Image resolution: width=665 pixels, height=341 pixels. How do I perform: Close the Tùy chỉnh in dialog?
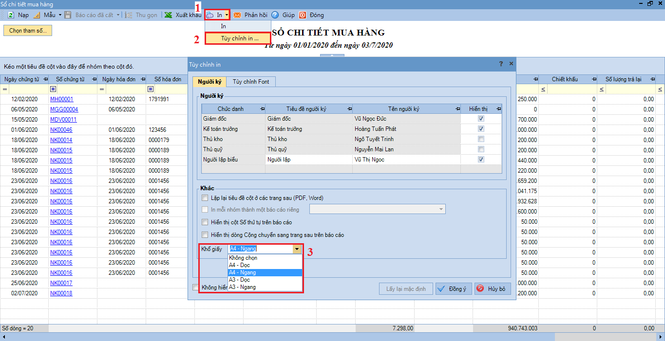tap(511, 64)
